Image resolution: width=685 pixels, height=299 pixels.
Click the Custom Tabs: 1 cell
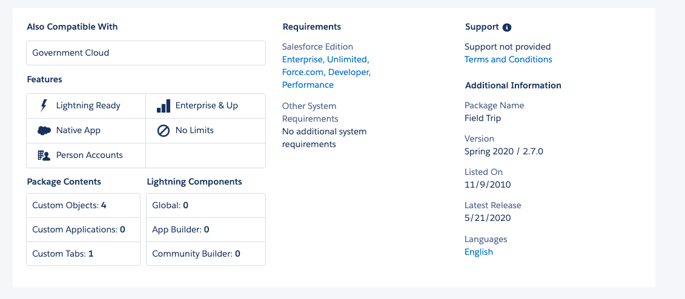click(x=83, y=254)
